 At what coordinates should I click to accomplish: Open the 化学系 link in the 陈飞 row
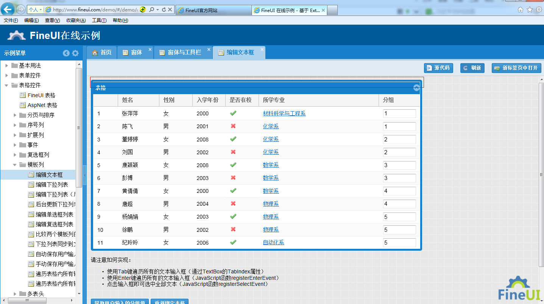click(271, 126)
